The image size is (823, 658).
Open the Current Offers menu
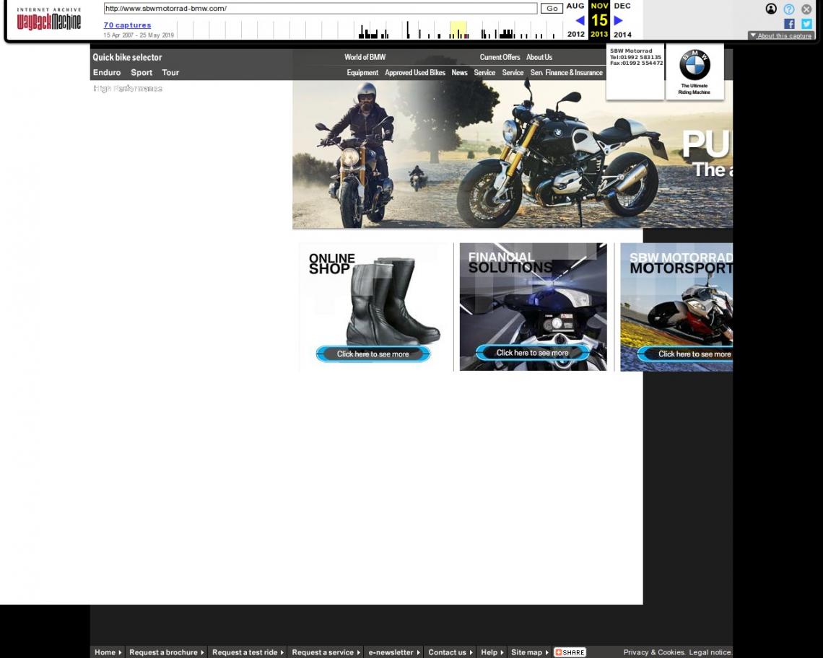[500, 57]
